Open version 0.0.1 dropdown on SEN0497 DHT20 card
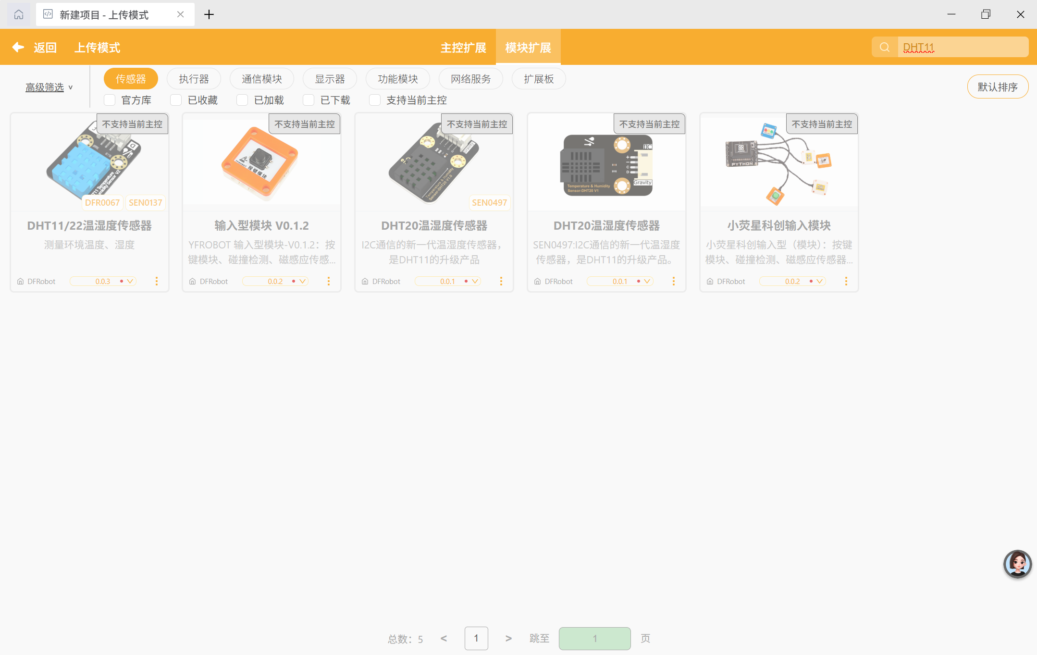The width and height of the screenshot is (1037, 655). pyautogui.click(x=448, y=281)
